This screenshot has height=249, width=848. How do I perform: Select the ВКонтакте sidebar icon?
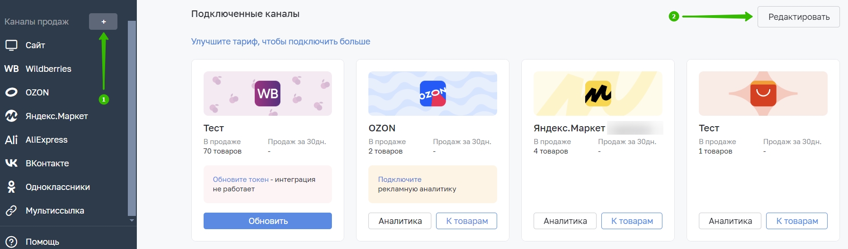coord(11,163)
